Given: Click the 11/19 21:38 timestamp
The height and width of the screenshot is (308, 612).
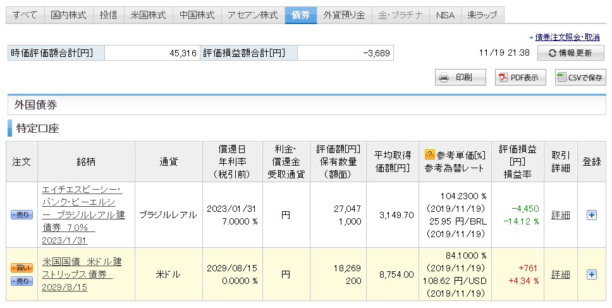Looking at the screenshot, I should [x=505, y=52].
